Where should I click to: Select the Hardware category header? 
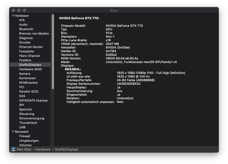[x=22, y=16]
